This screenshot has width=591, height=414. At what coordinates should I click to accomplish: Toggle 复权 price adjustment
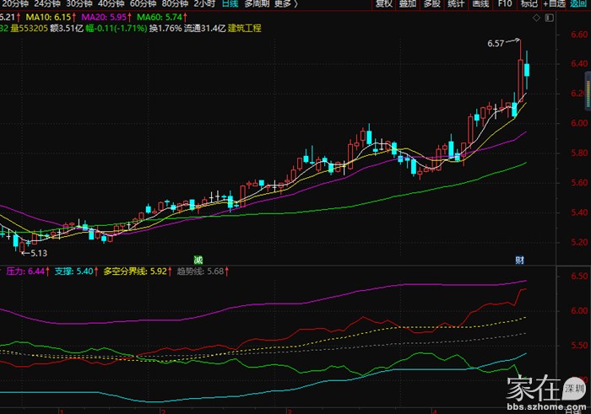coord(384,4)
